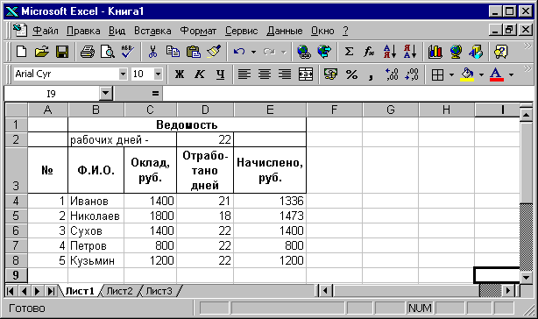The height and width of the screenshot is (319, 538).
Task: Open the Undo history dropdown arrow
Action: [x=253, y=52]
